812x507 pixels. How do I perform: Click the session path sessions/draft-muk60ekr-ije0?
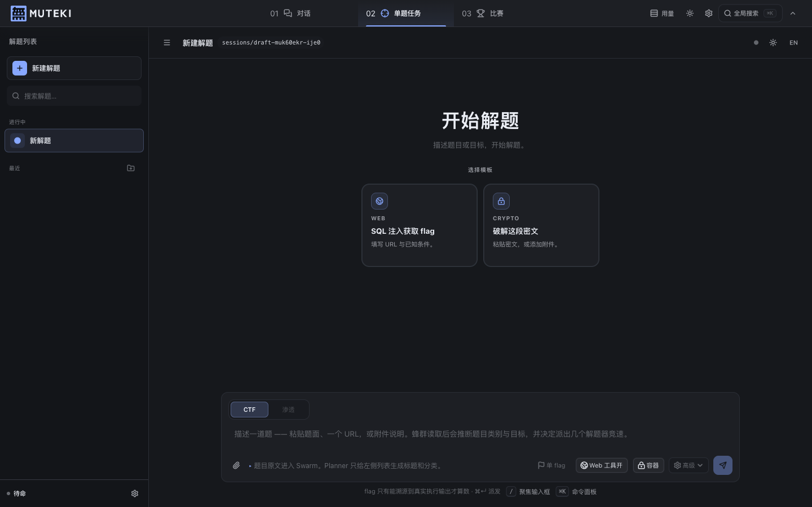tap(271, 43)
